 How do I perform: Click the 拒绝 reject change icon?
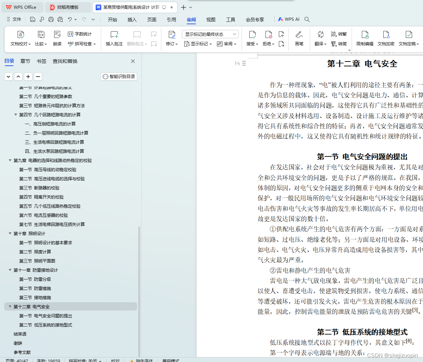coord(268,34)
